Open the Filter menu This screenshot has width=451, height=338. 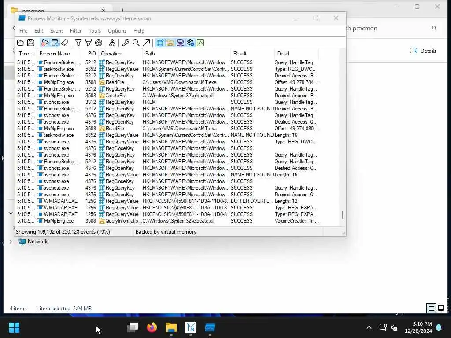[x=76, y=31]
